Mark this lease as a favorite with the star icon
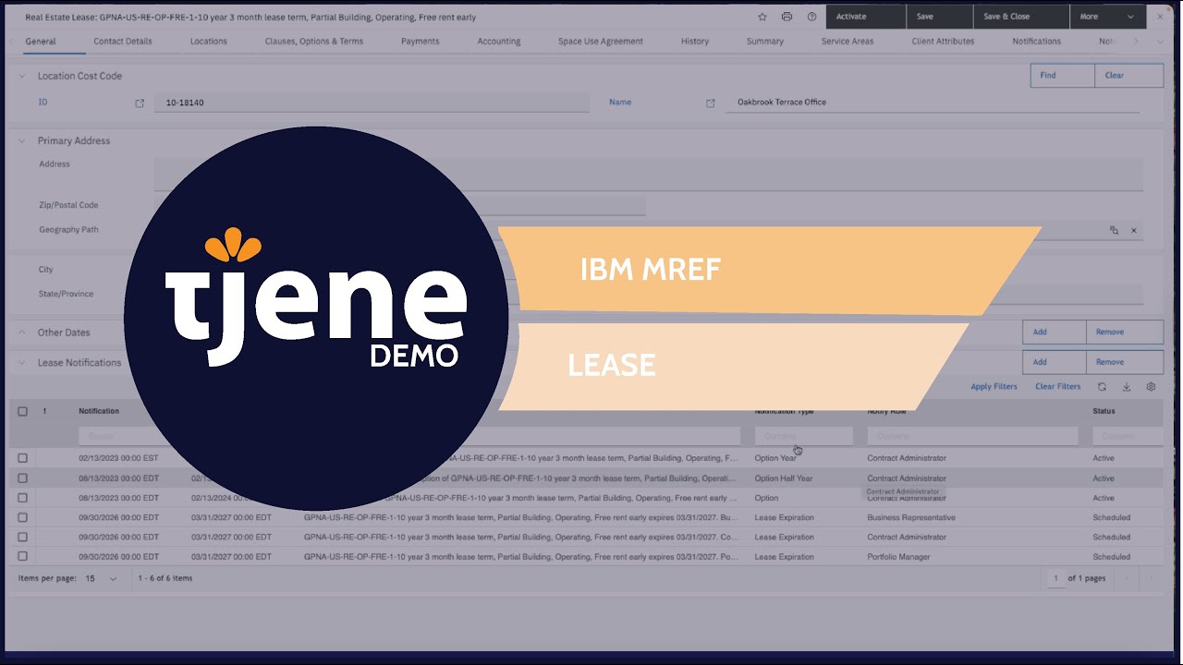This screenshot has width=1183, height=665. pos(762,17)
